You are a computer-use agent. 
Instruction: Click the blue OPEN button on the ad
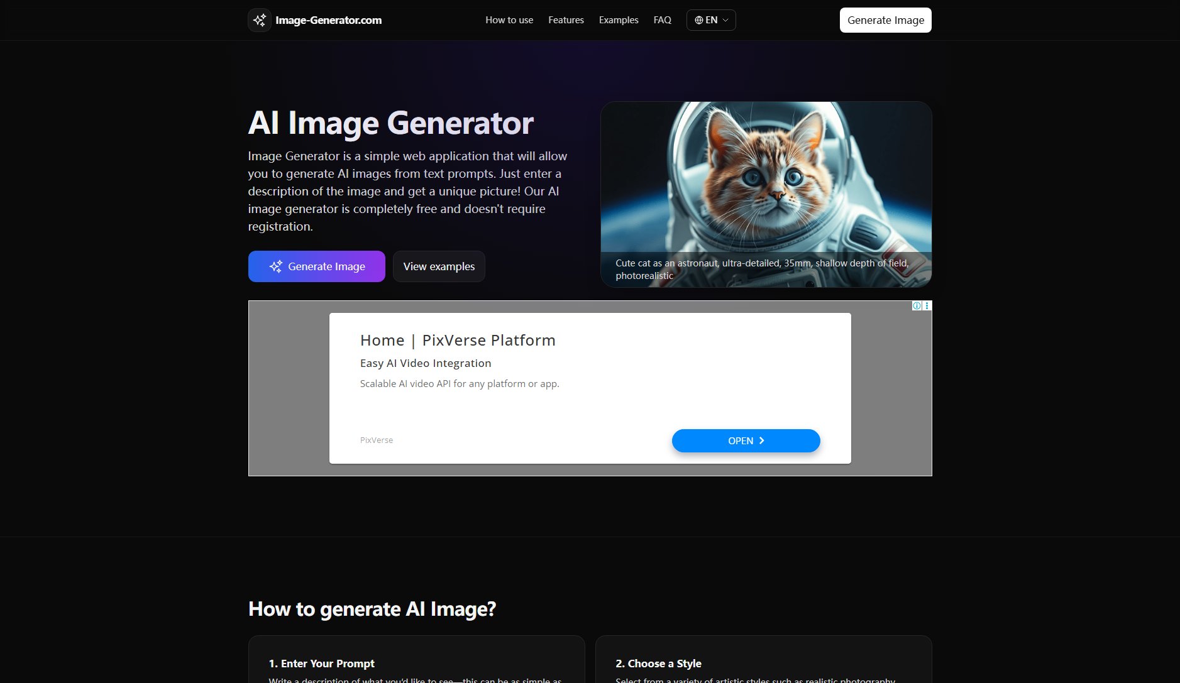746,440
